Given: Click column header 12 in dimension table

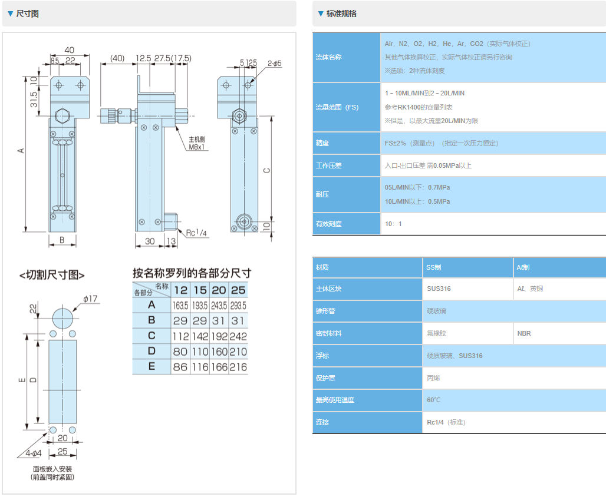Looking at the screenshot, I should pyautogui.click(x=180, y=290).
